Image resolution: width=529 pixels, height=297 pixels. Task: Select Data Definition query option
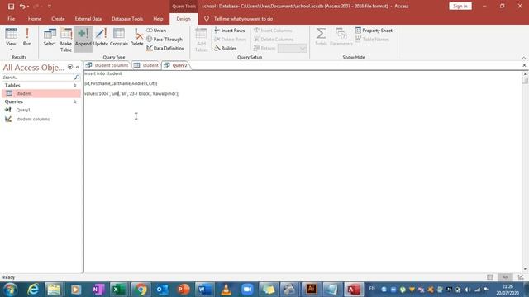point(165,48)
